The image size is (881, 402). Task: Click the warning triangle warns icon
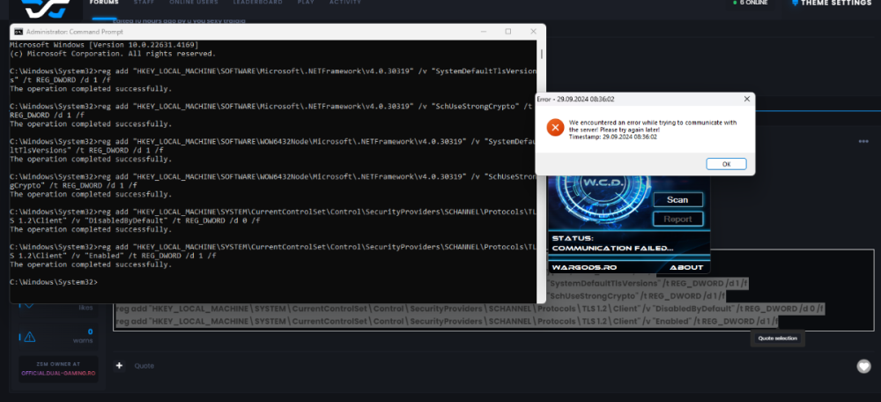[30, 336]
